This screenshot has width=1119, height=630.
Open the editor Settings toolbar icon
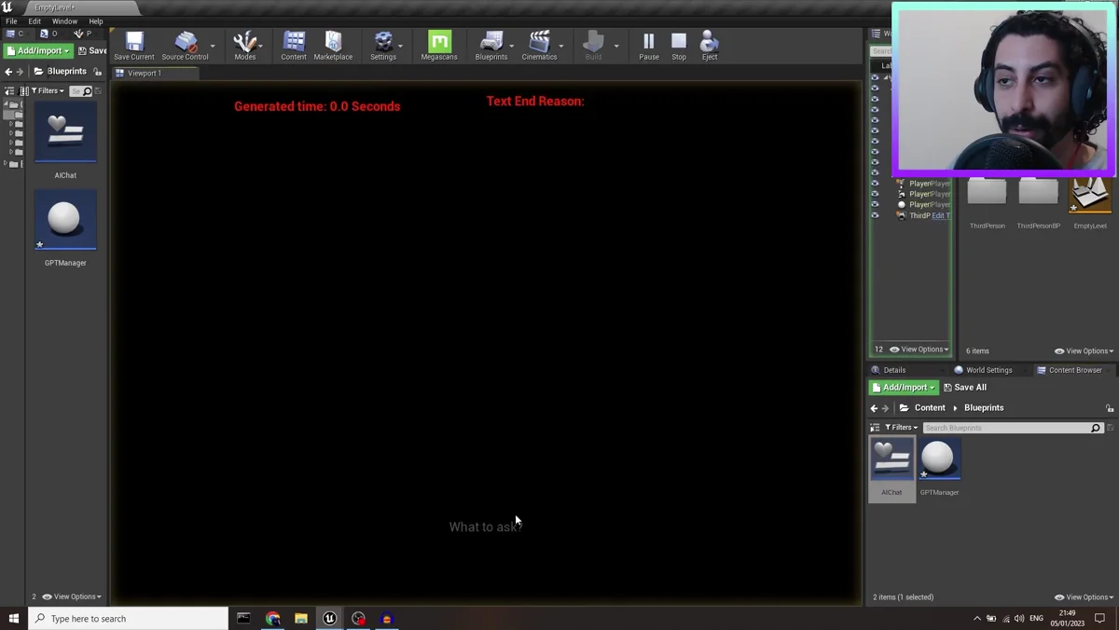point(383,45)
